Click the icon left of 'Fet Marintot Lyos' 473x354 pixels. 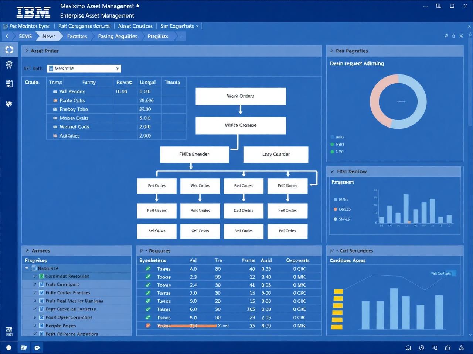(x=5, y=26)
